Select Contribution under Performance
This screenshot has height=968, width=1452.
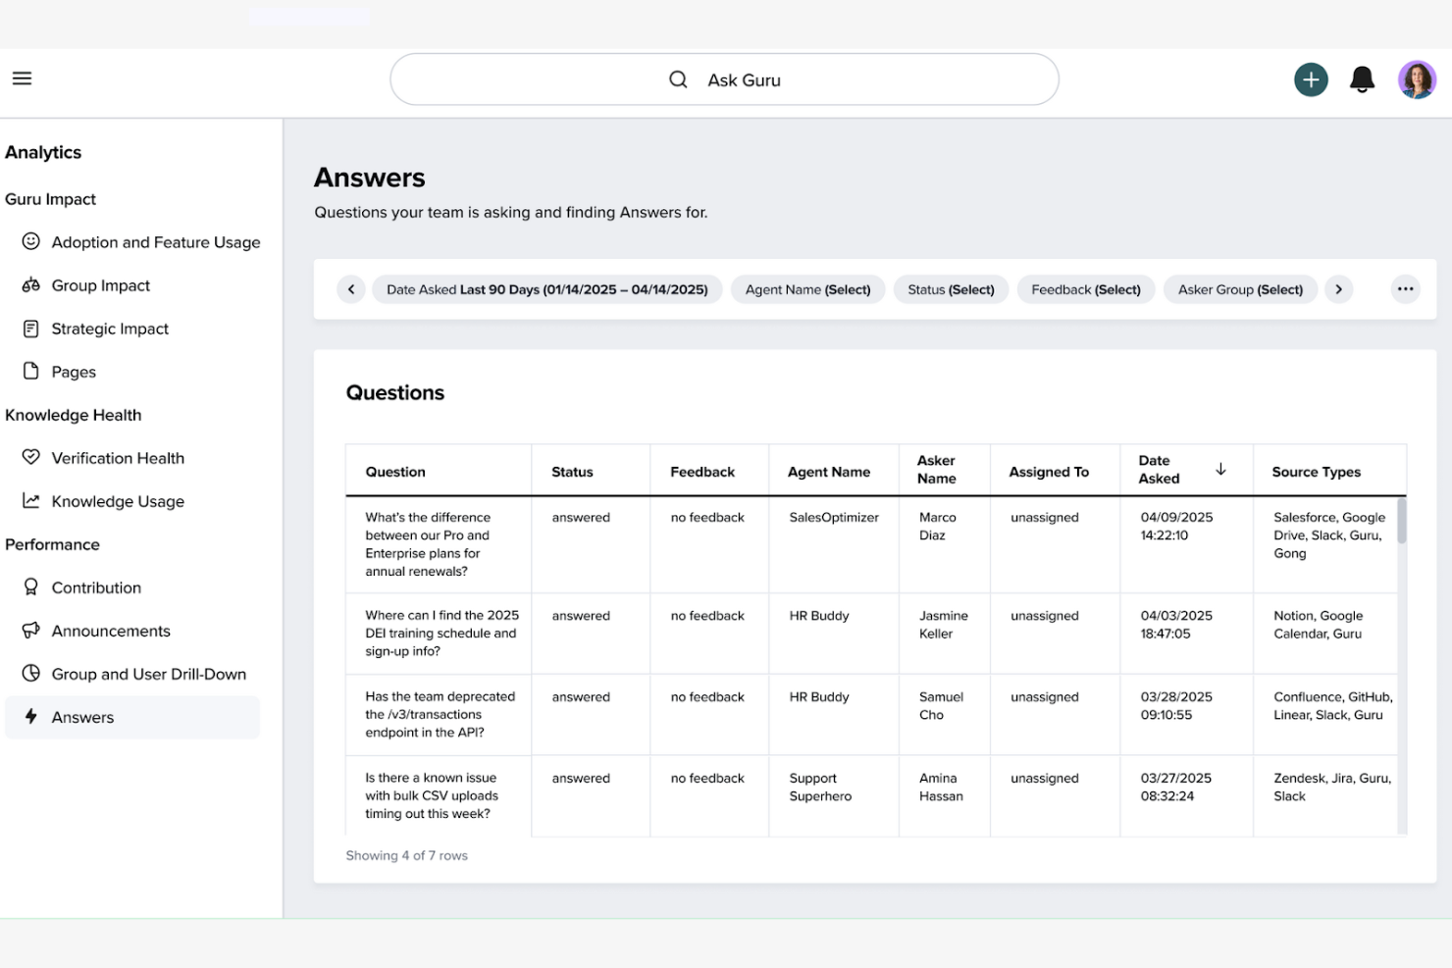click(x=95, y=587)
